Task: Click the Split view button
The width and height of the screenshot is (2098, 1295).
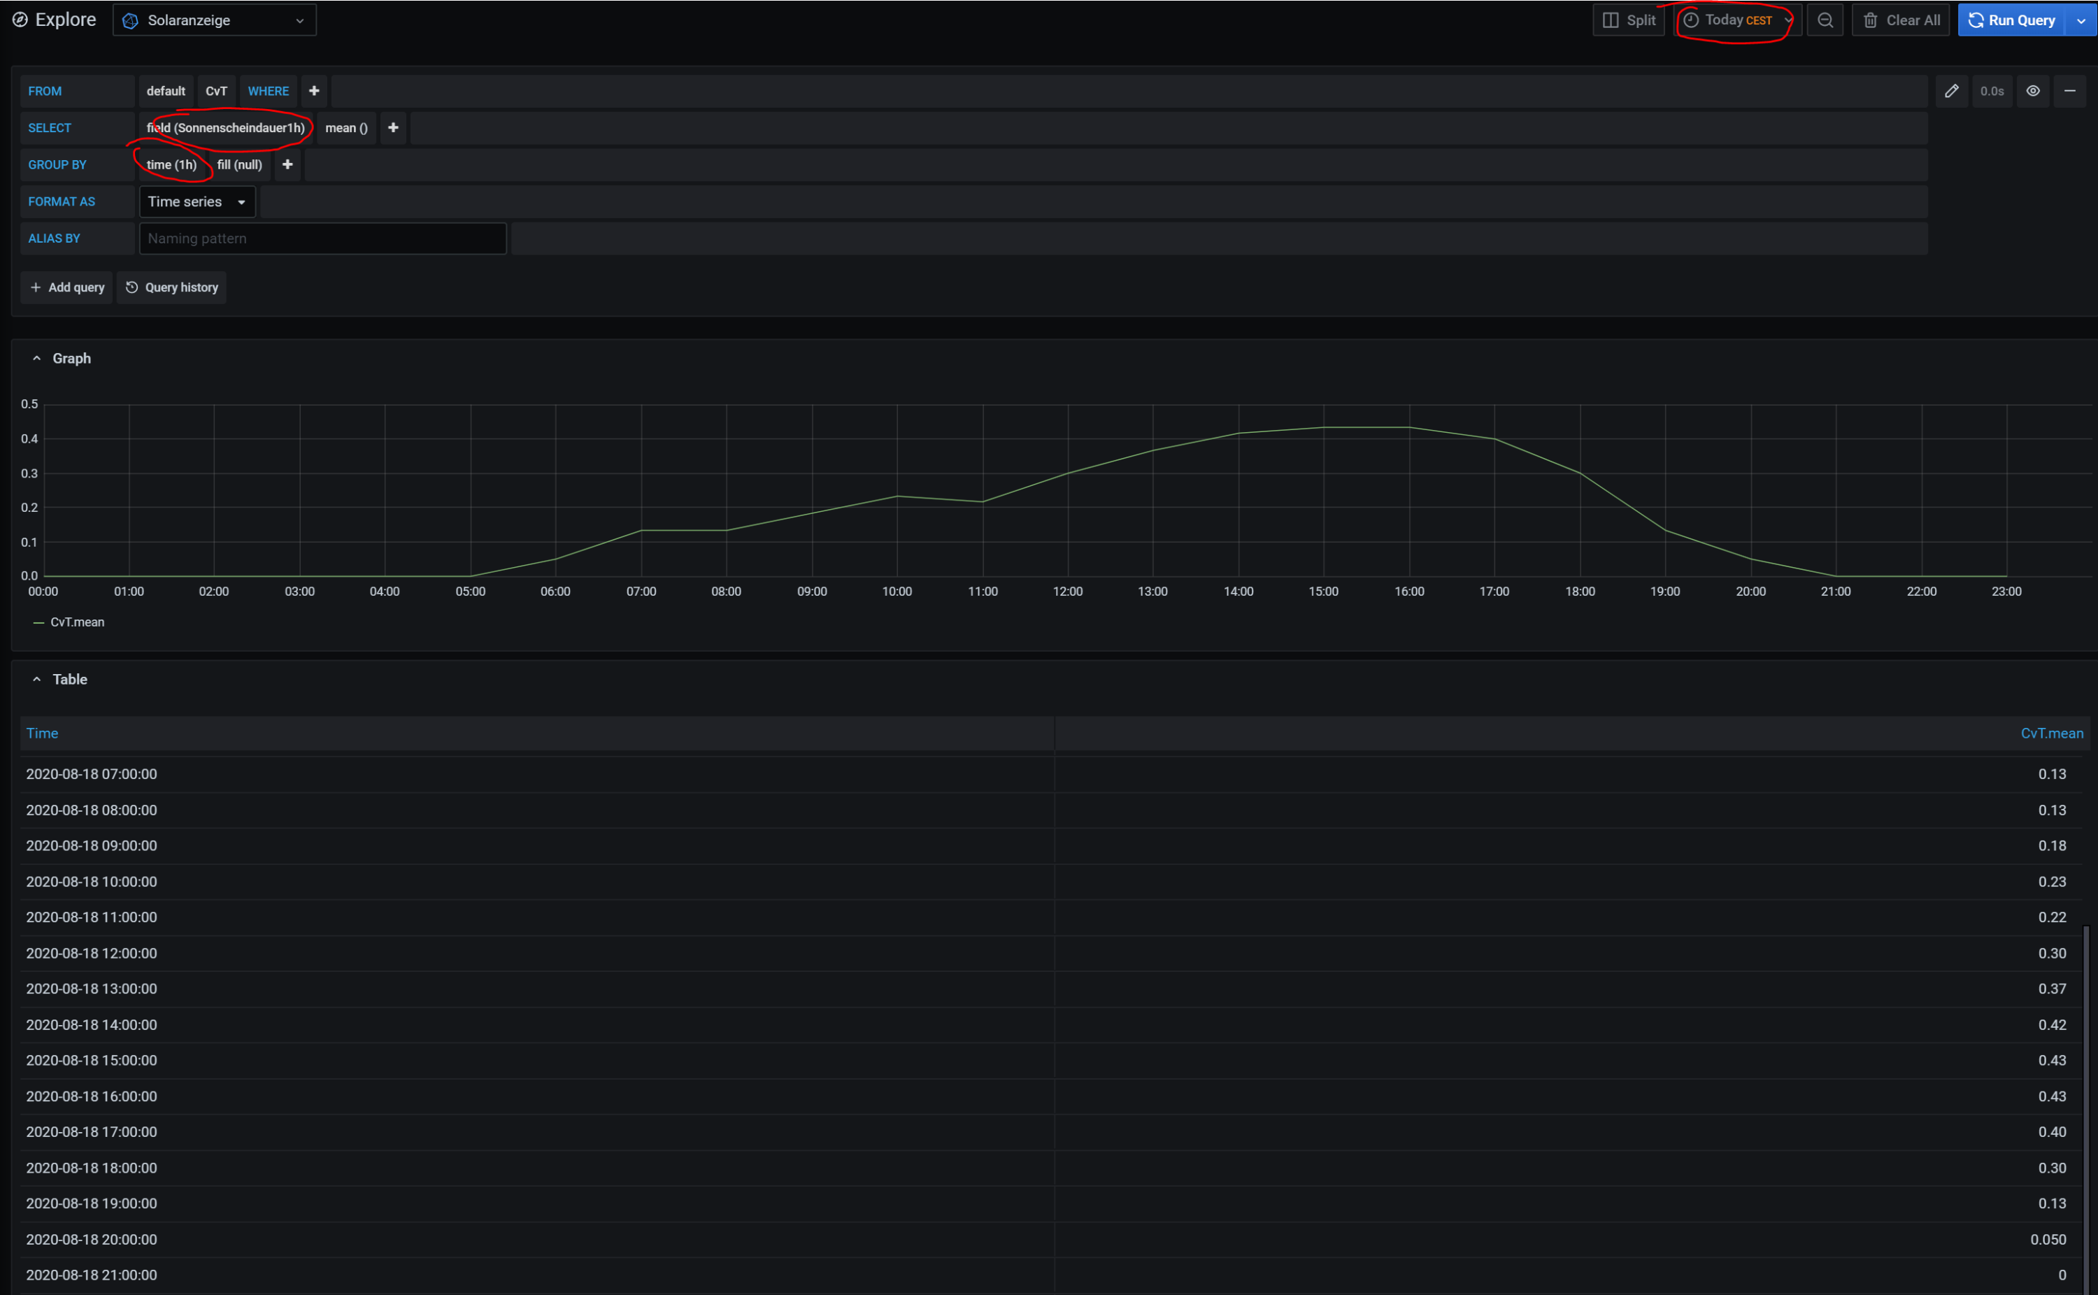Action: 1628,20
